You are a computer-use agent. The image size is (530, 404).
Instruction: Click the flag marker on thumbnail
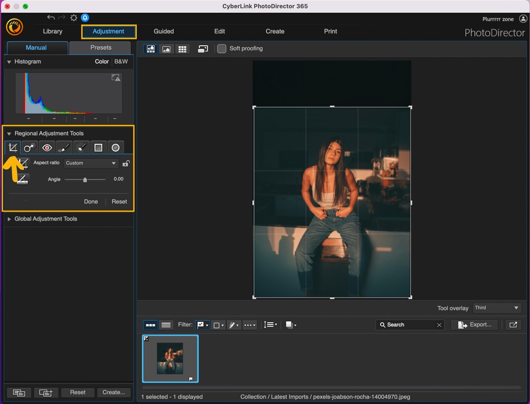(191, 379)
